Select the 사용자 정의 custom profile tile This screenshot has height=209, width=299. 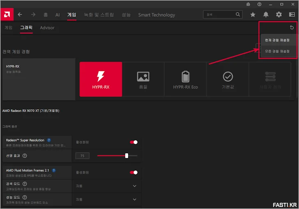click(x=270, y=79)
